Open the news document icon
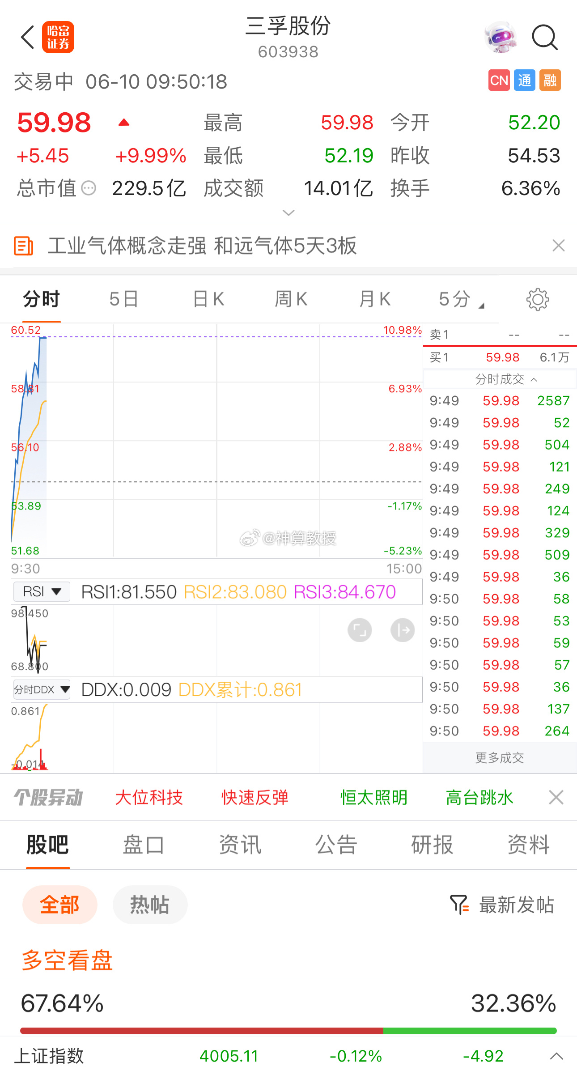This screenshot has width=577, height=1075. coord(23,246)
